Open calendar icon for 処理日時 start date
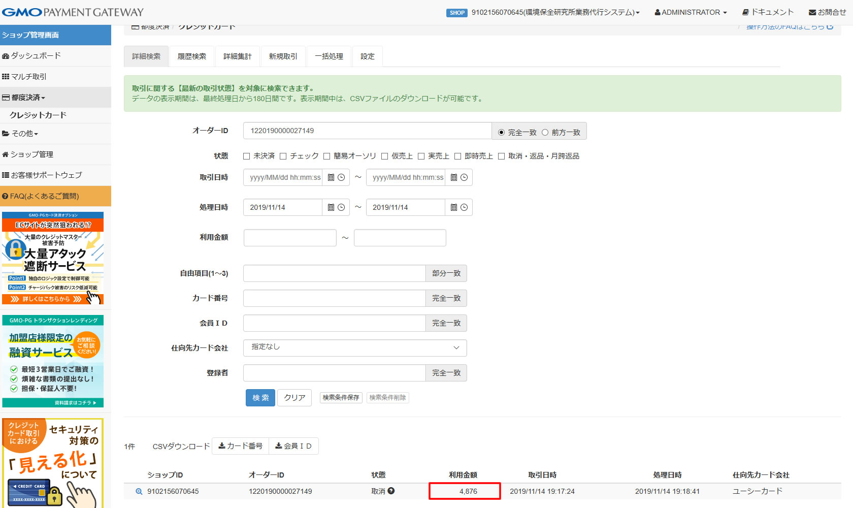Image resolution: width=853 pixels, height=508 pixels. click(331, 207)
